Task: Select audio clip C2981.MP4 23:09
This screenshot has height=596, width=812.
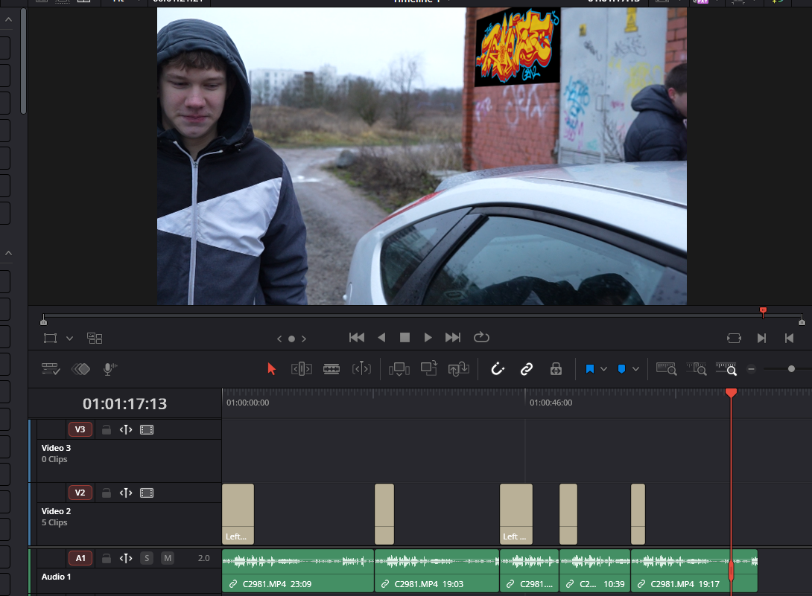Action: [x=298, y=571]
